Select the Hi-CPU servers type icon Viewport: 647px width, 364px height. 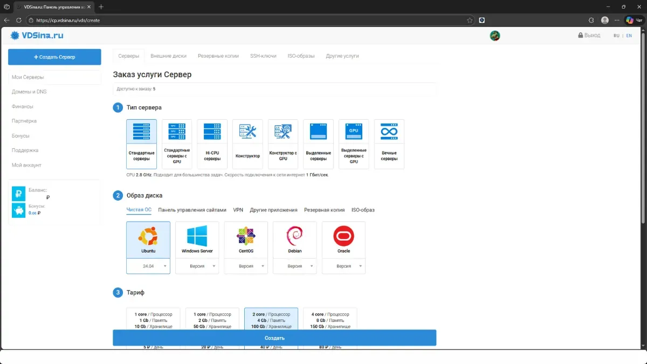(x=212, y=132)
